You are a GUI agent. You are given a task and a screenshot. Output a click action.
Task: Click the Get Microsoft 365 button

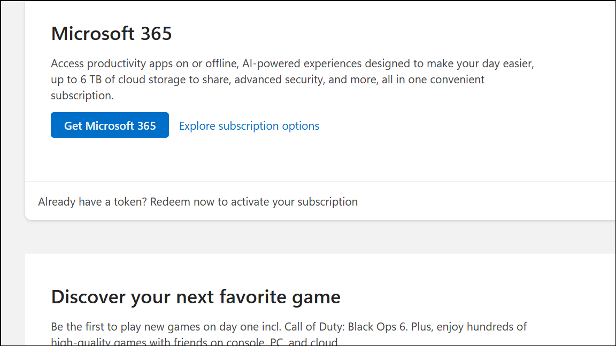pyautogui.click(x=110, y=125)
